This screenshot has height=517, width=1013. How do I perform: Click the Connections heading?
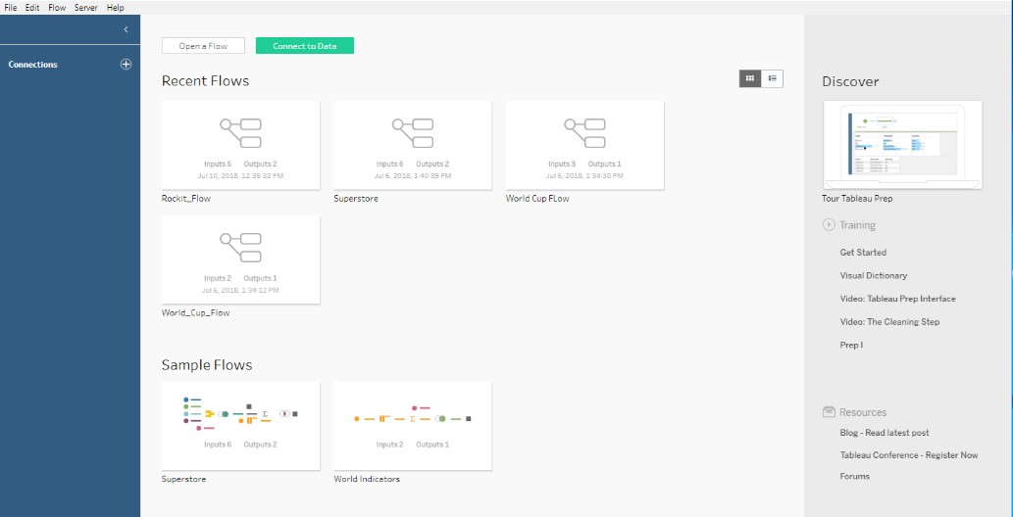tap(33, 65)
